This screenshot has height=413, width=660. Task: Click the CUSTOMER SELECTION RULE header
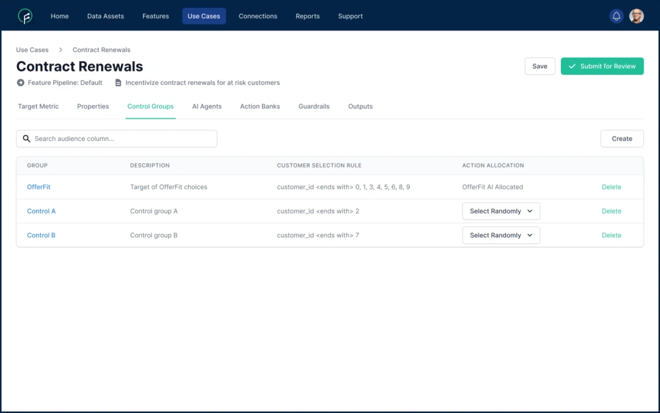tap(319, 165)
